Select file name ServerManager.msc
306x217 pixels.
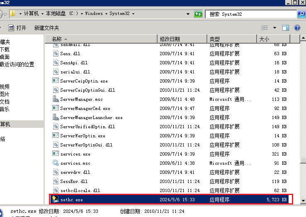click(x=81, y=99)
